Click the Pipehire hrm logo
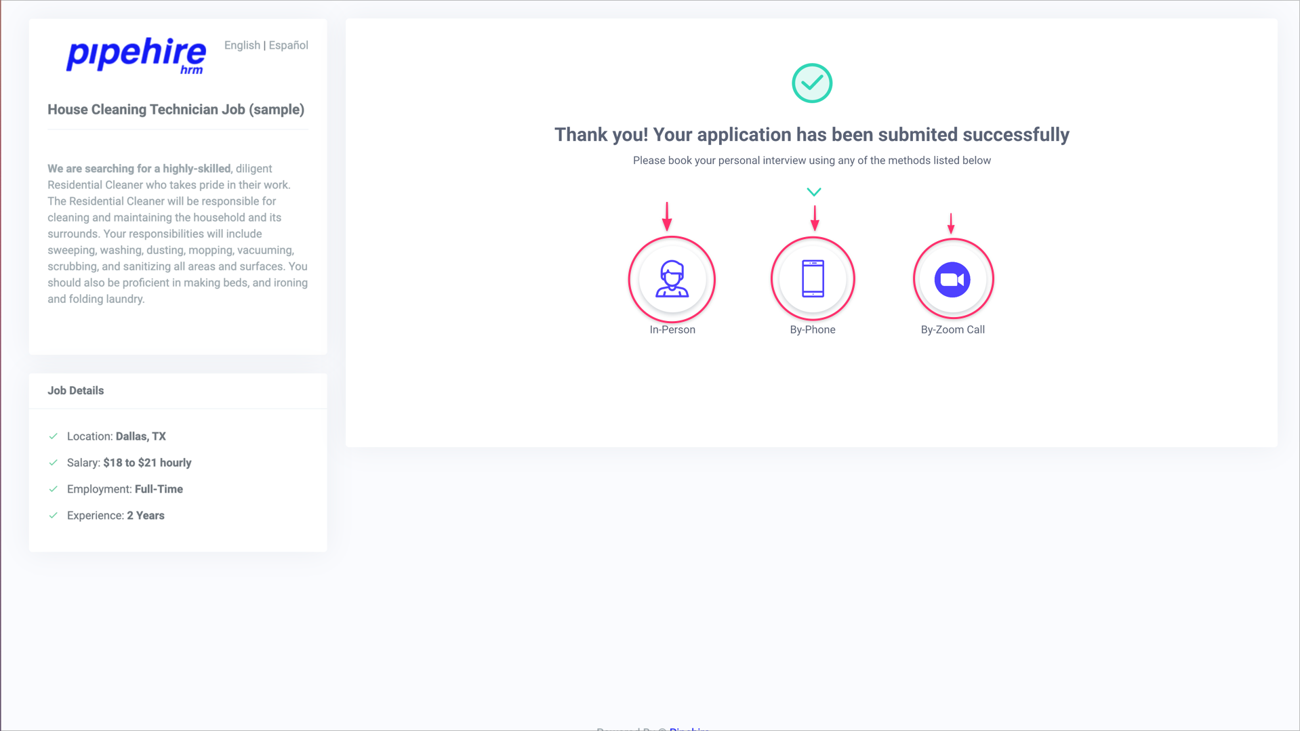 tap(135, 56)
